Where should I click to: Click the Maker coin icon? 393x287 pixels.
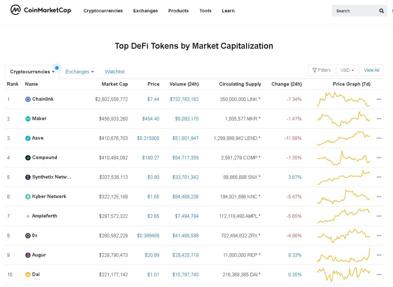pos(28,119)
